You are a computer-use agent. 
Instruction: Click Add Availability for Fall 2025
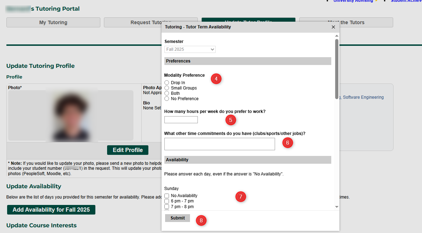click(x=51, y=210)
